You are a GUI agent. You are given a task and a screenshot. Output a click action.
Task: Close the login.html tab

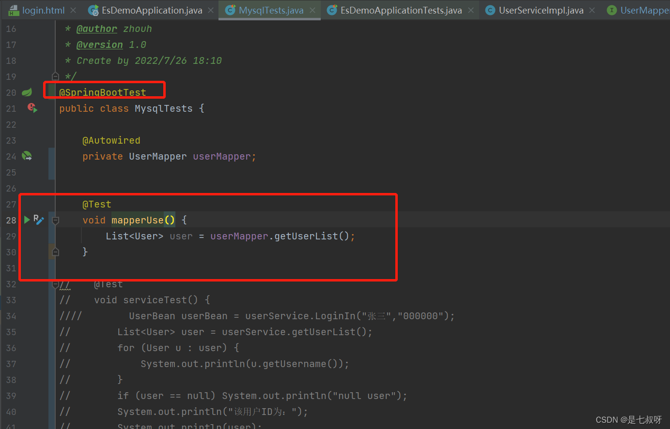tap(73, 10)
